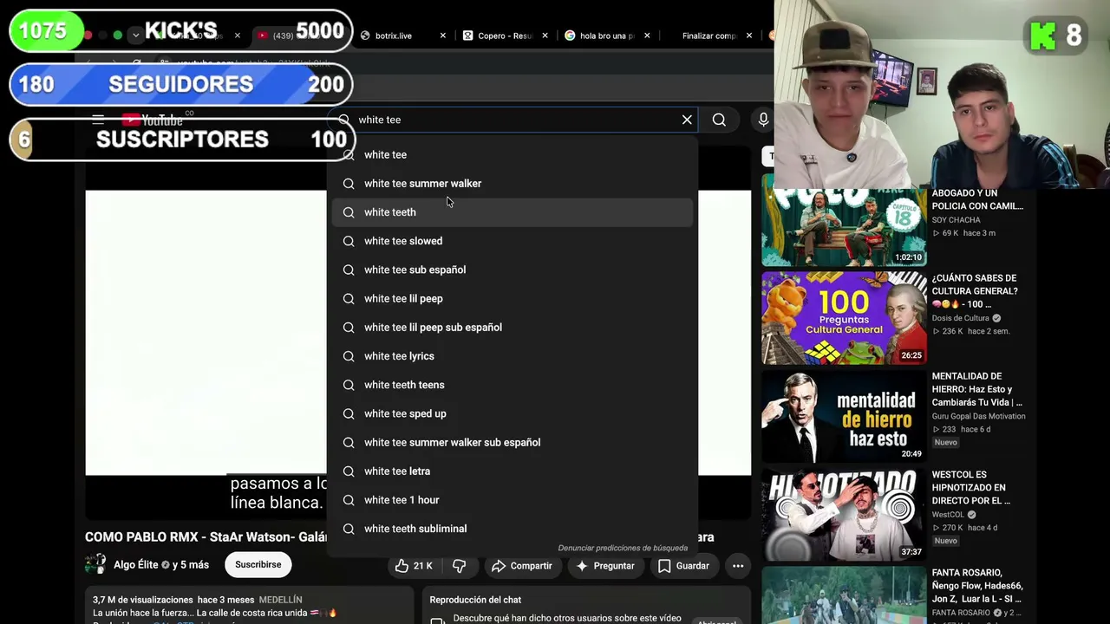Select suggestion 'white tee lyrics'
Viewport: 1110px width, 624px height.
(x=513, y=356)
